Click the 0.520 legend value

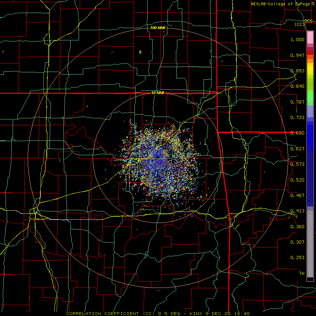point(297,180)
